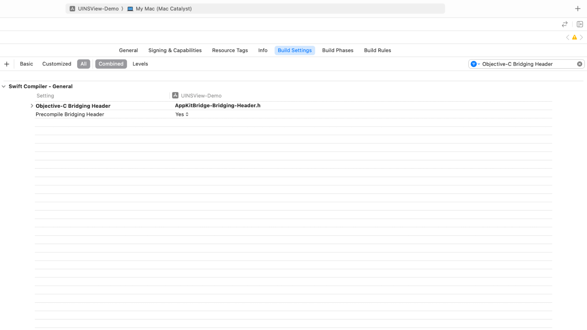Show Basic build settings
Image resolution: width=587 pixels, height=330 pixels.
click(x=26, y=64)
